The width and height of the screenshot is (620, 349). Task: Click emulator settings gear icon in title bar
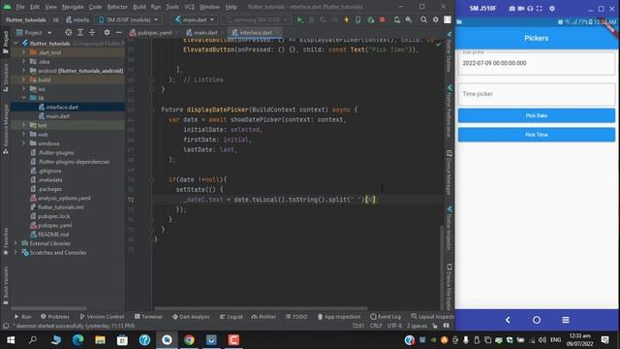click(552, 9)
